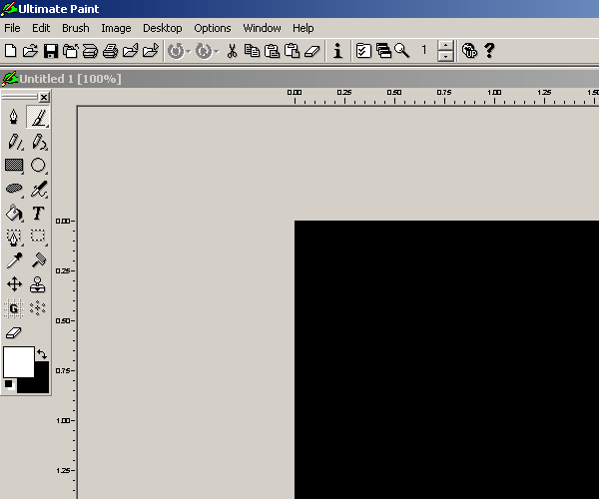
Task: Select the pen-brush capture selection tool
Action: (x=14, y=237)
